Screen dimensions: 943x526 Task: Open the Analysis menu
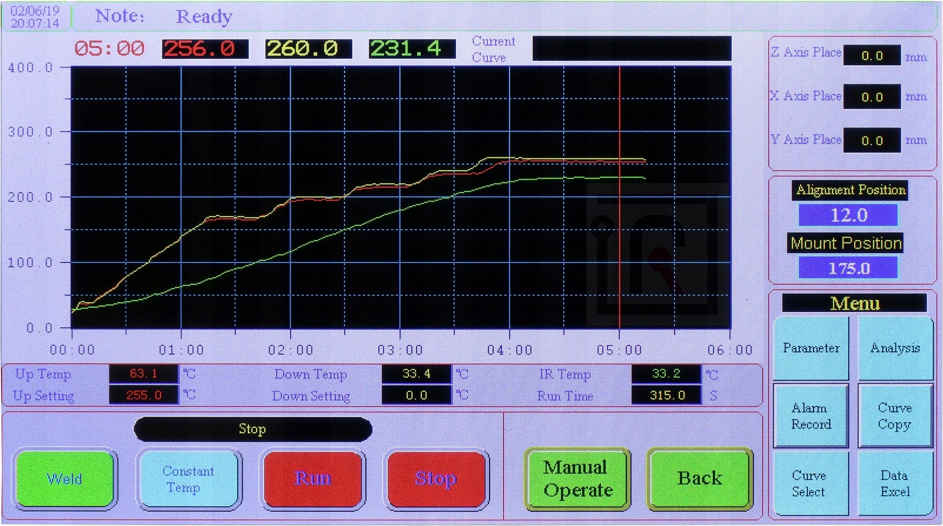(895, 349)
